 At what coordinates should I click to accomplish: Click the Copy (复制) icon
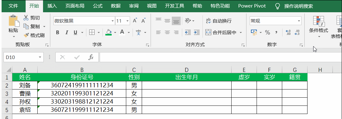[26, 26]
